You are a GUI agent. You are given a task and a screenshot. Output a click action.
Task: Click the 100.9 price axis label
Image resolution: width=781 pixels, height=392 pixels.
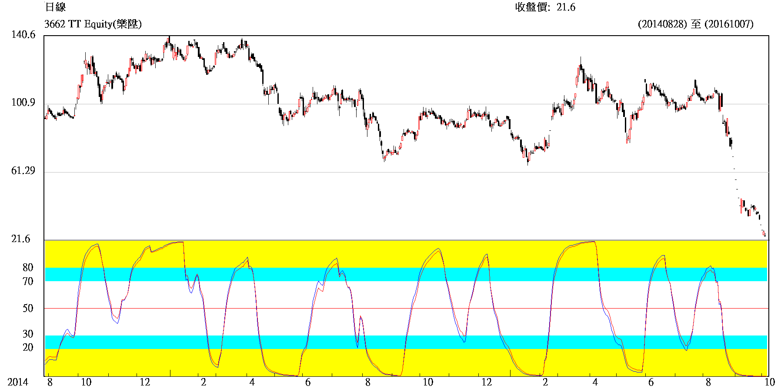click(23, 103)
